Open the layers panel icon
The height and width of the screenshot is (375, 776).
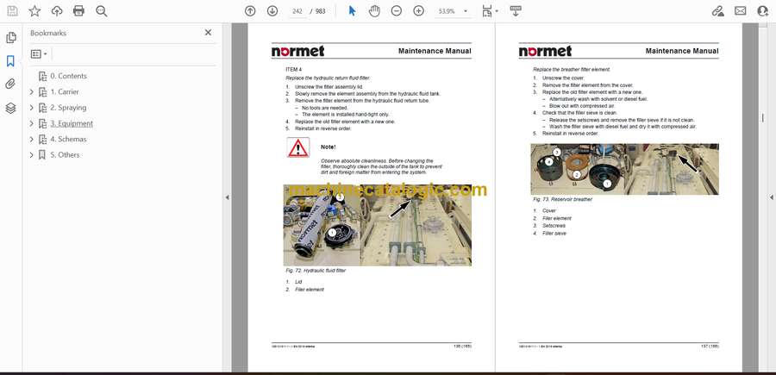(x=10, y=108)
